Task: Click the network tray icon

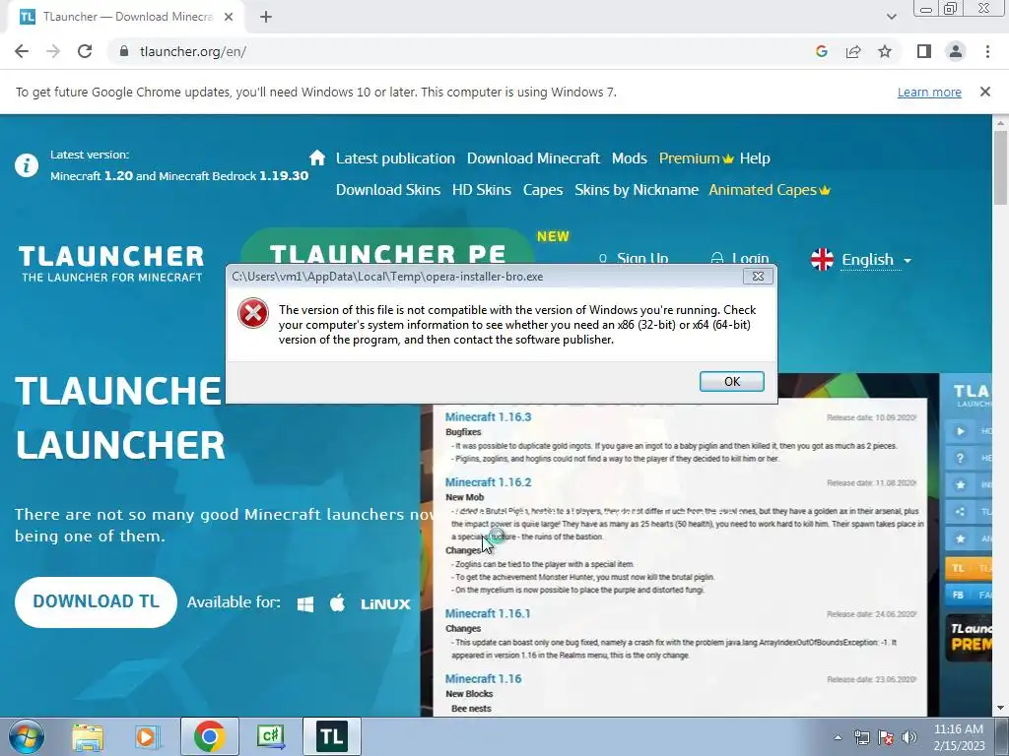Action: pos(861,737)
